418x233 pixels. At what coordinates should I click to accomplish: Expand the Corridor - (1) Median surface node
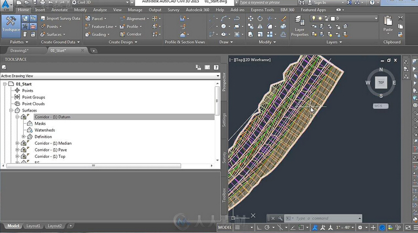pos(17,143)
